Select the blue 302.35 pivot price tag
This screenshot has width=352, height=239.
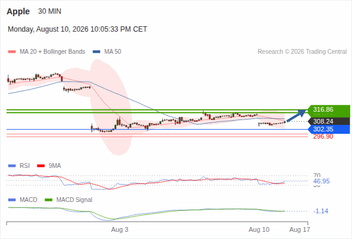coord(328,129)
